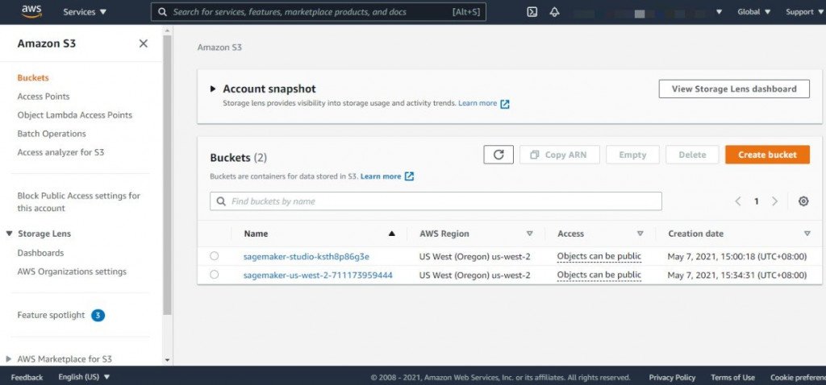Expand AWS Marketplace for S3 group
Screen dimensions: 826x385
(x=8, y=358)
